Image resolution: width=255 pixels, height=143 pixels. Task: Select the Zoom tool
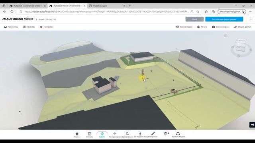point(127,135)
